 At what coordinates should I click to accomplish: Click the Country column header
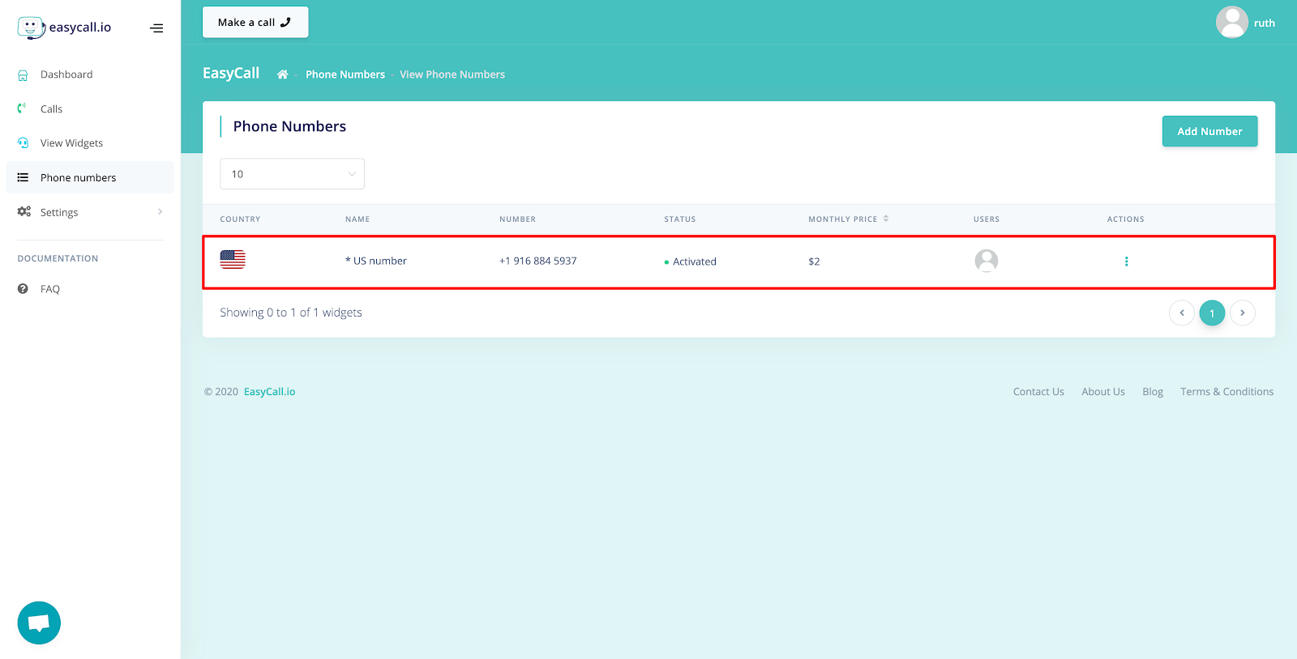(x=240, y=219)
